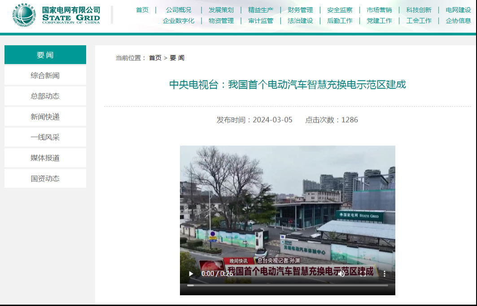Click the 点击次数：1286 counter
This screenshot has height=306, width=477.
coord(332,120)
